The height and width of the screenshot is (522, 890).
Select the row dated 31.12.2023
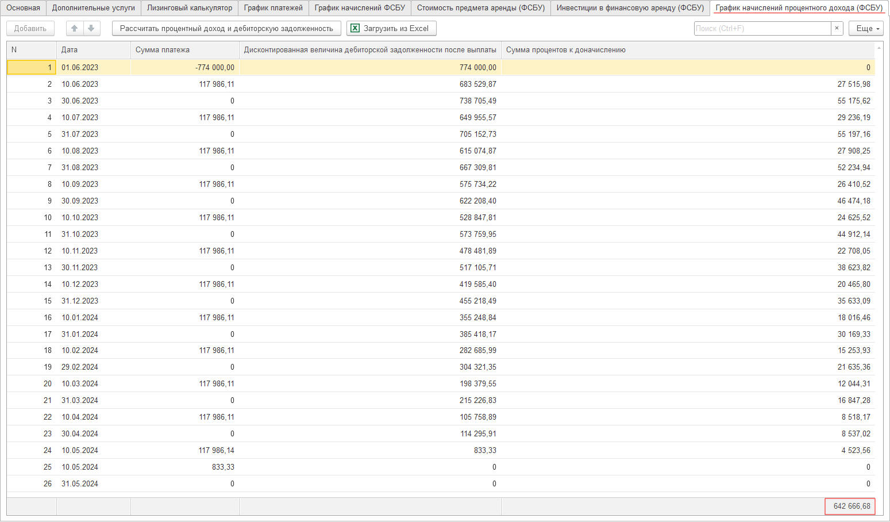[80, 301]
